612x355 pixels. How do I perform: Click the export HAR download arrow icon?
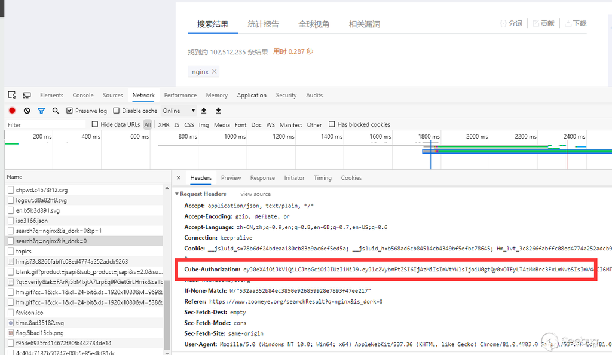(x=218, y=111)
